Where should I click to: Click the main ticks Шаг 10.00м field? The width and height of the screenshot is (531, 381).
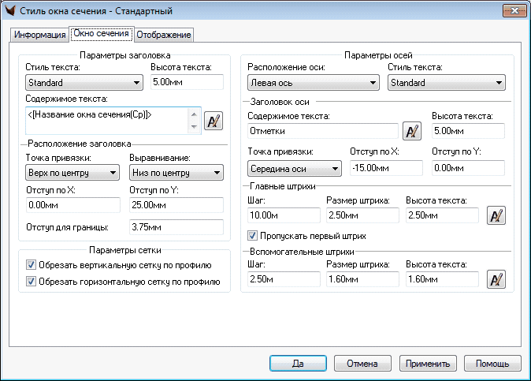tap(283, 215)
